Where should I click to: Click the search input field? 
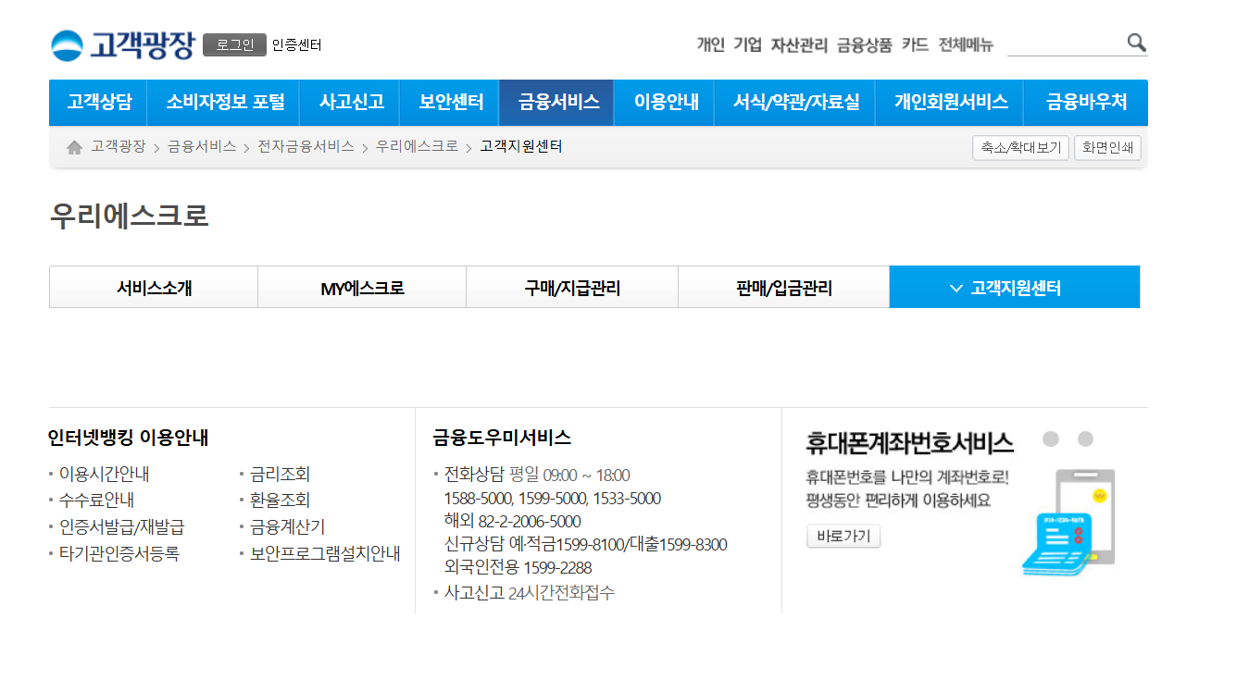click(1065, 43)
